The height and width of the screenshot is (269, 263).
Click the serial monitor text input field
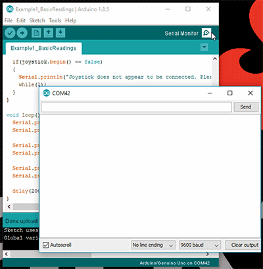[136, 107]
